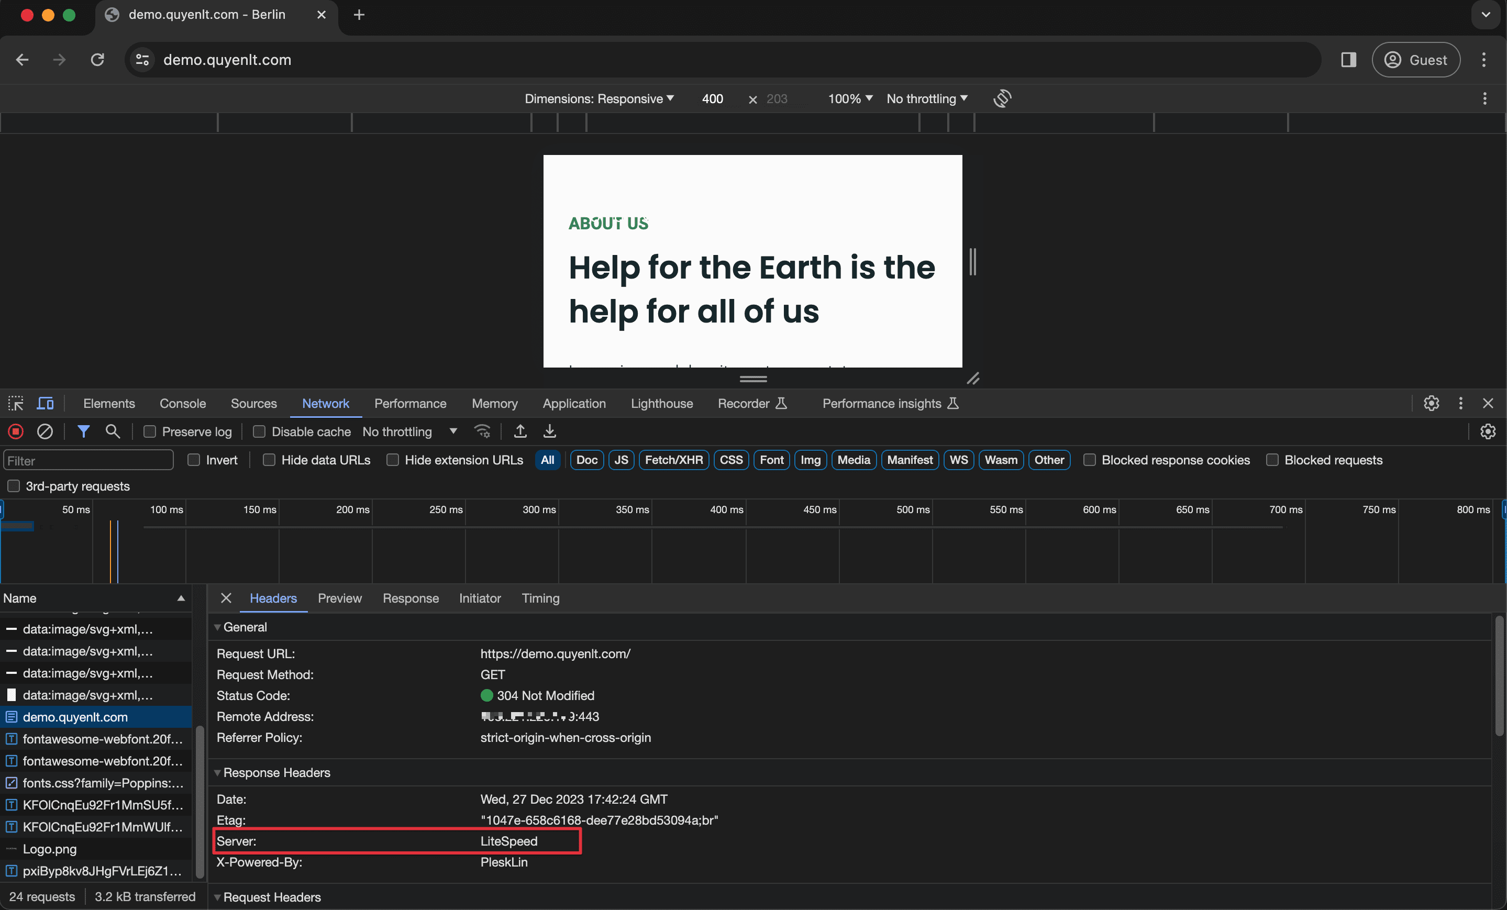Import HAR file with upload icon
This screenshot has height=910, width=1507.
[520, 432]
